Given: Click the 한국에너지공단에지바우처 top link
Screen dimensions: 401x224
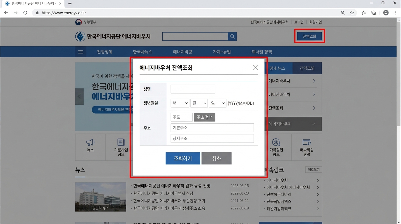Looking at the screenshot, I should (270, 22).
